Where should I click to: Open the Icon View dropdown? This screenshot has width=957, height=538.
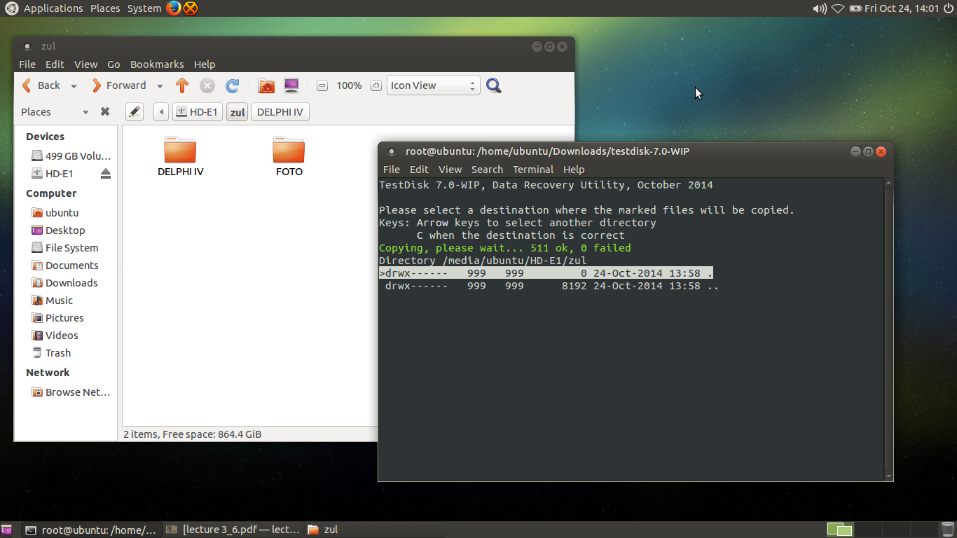pos(433,85)
